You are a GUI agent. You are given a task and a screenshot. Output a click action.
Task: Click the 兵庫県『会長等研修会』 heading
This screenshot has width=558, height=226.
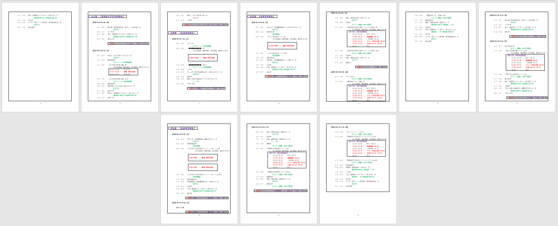[184, 33]
